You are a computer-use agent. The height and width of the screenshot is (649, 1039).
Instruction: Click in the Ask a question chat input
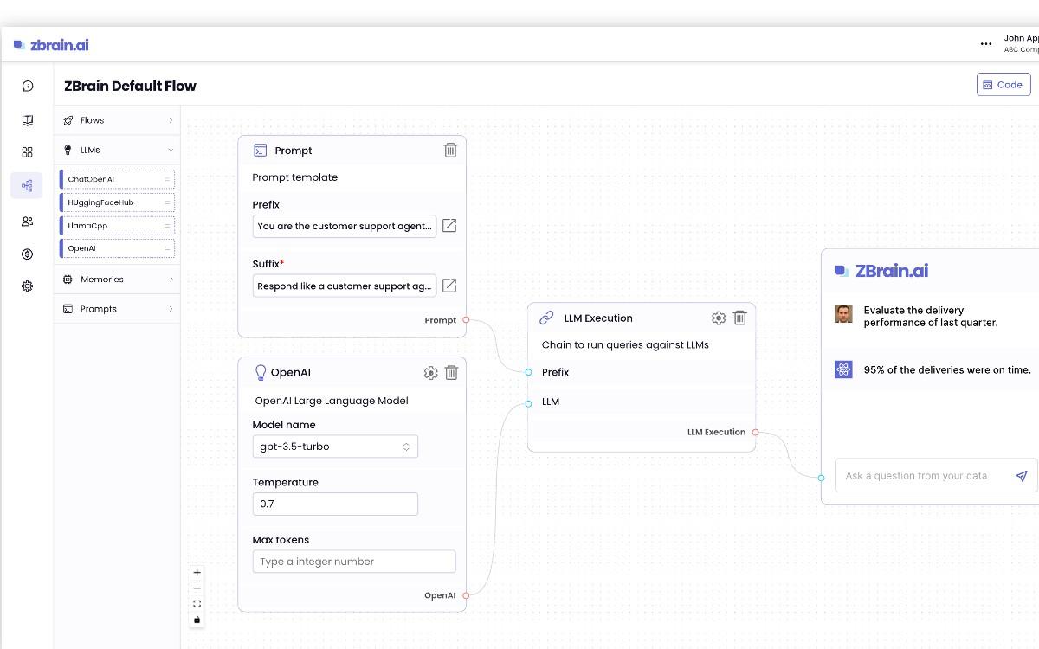point(918,476)
